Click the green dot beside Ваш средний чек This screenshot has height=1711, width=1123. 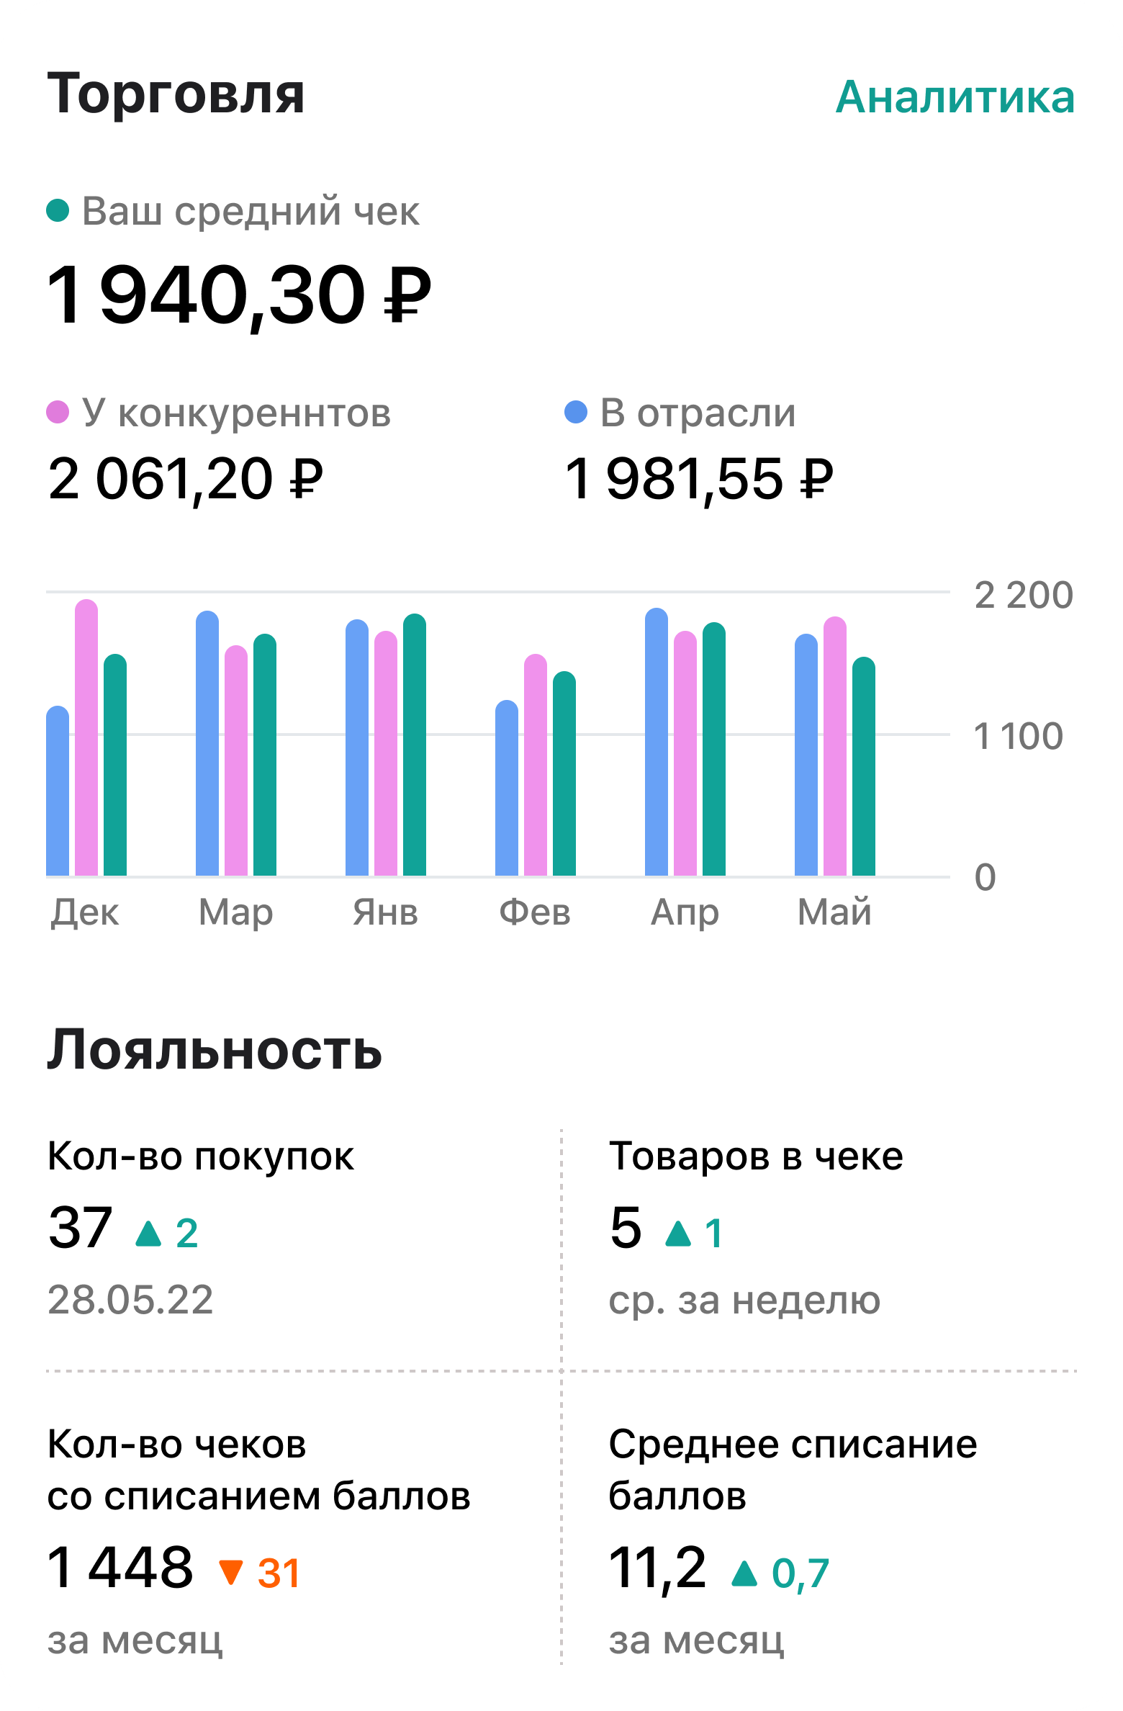pos(58,211)
